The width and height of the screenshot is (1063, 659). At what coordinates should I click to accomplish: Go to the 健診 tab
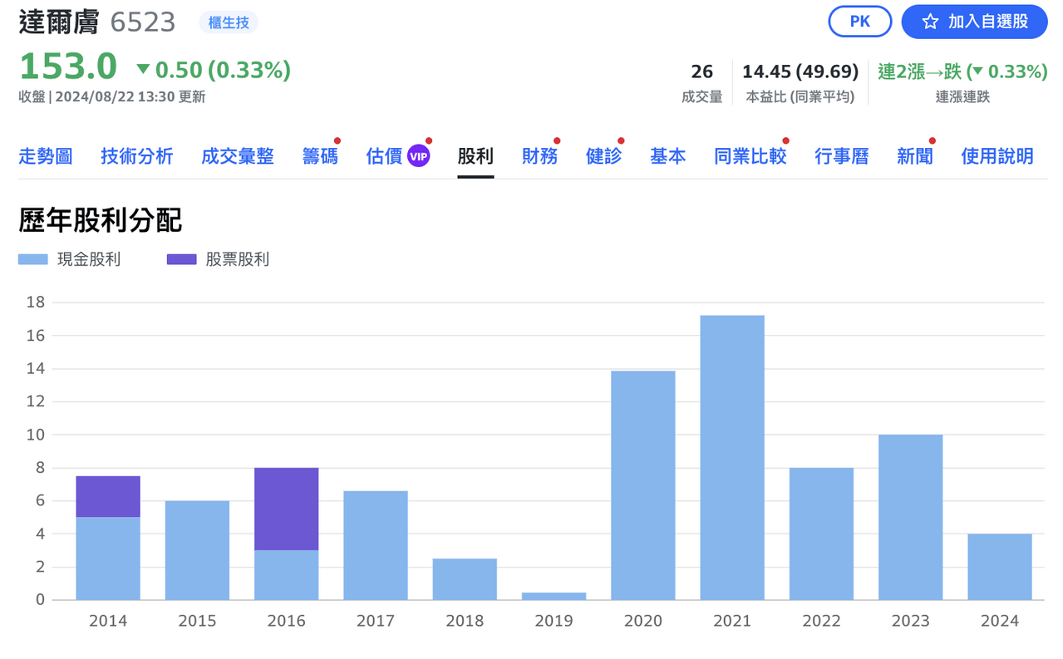click(x=603, y=155)
